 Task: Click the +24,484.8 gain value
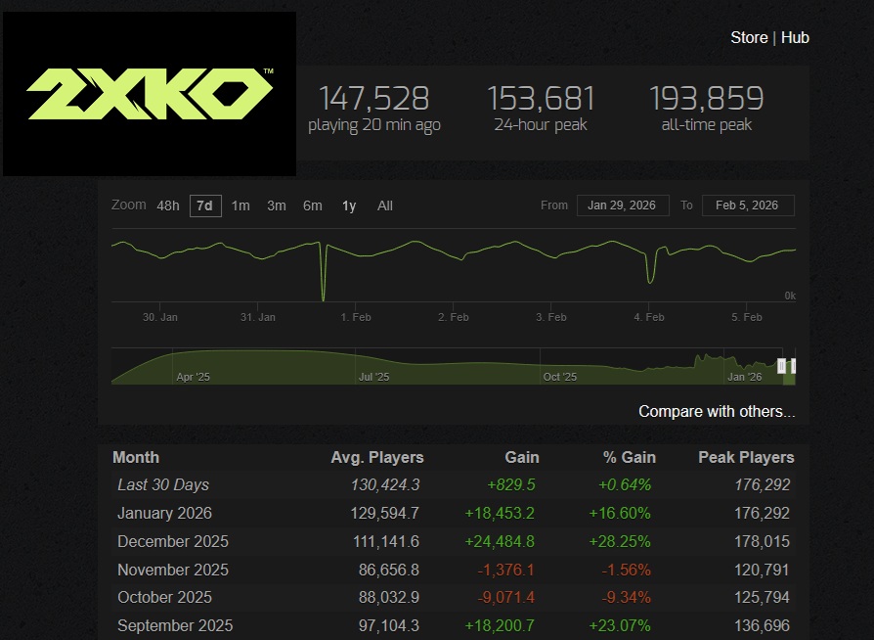coord(500,542)
